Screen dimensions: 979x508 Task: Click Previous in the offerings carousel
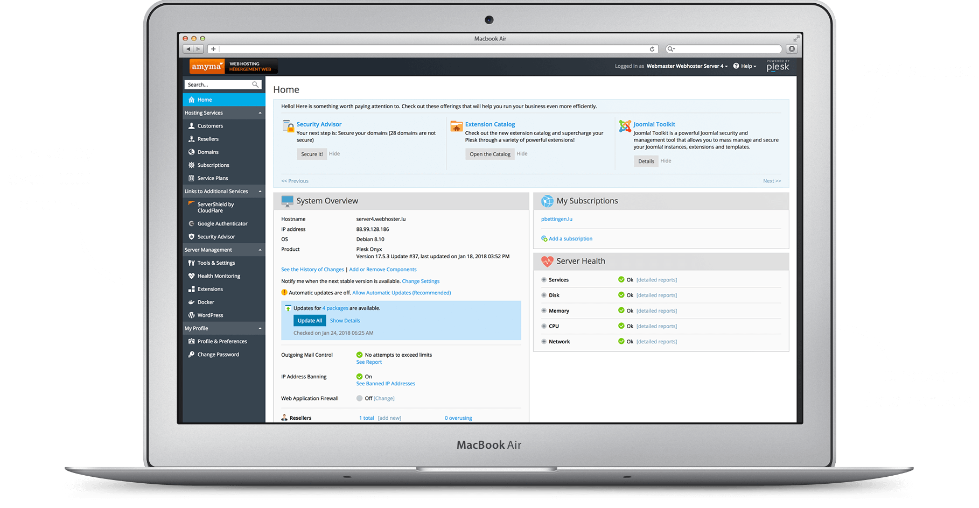pyautogui.click(x=295, y=181)
